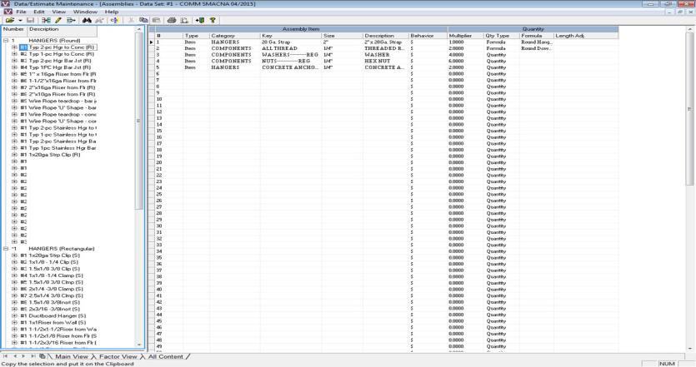Click the tree panel scroll-up arrow
696x367 pixels.
click(138, 29)
